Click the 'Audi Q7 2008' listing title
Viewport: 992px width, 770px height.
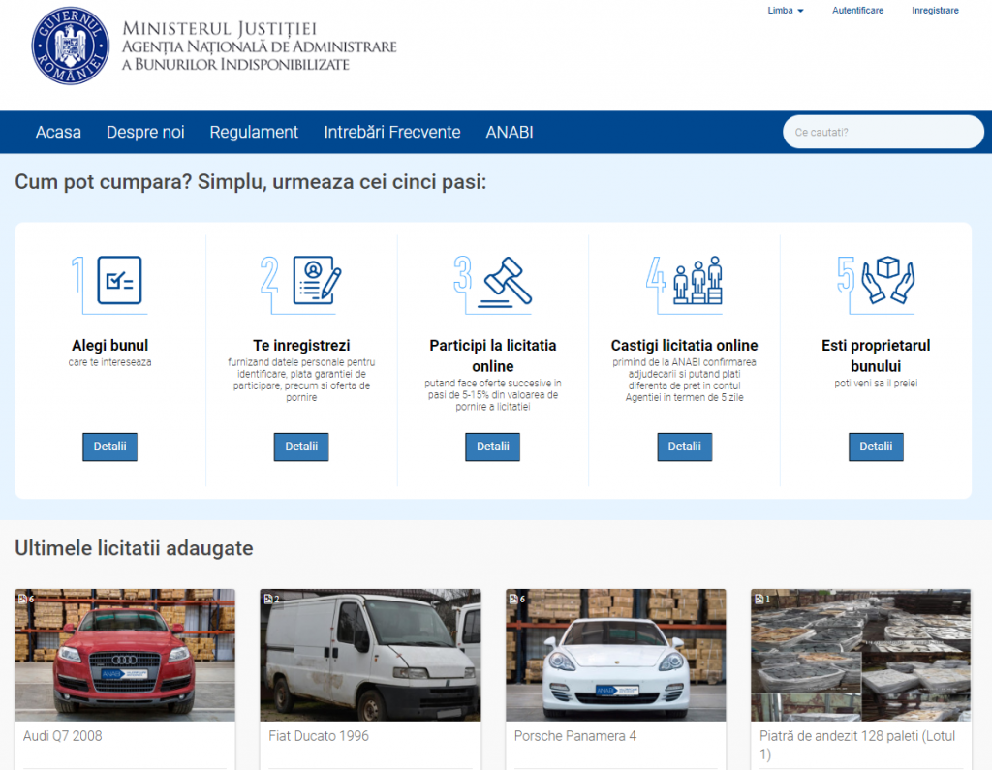pos(63,736)
